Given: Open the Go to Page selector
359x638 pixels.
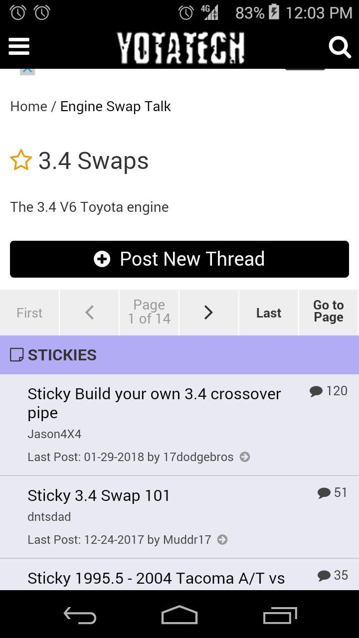Looking at the screenshot, I should tap(329, 313).
